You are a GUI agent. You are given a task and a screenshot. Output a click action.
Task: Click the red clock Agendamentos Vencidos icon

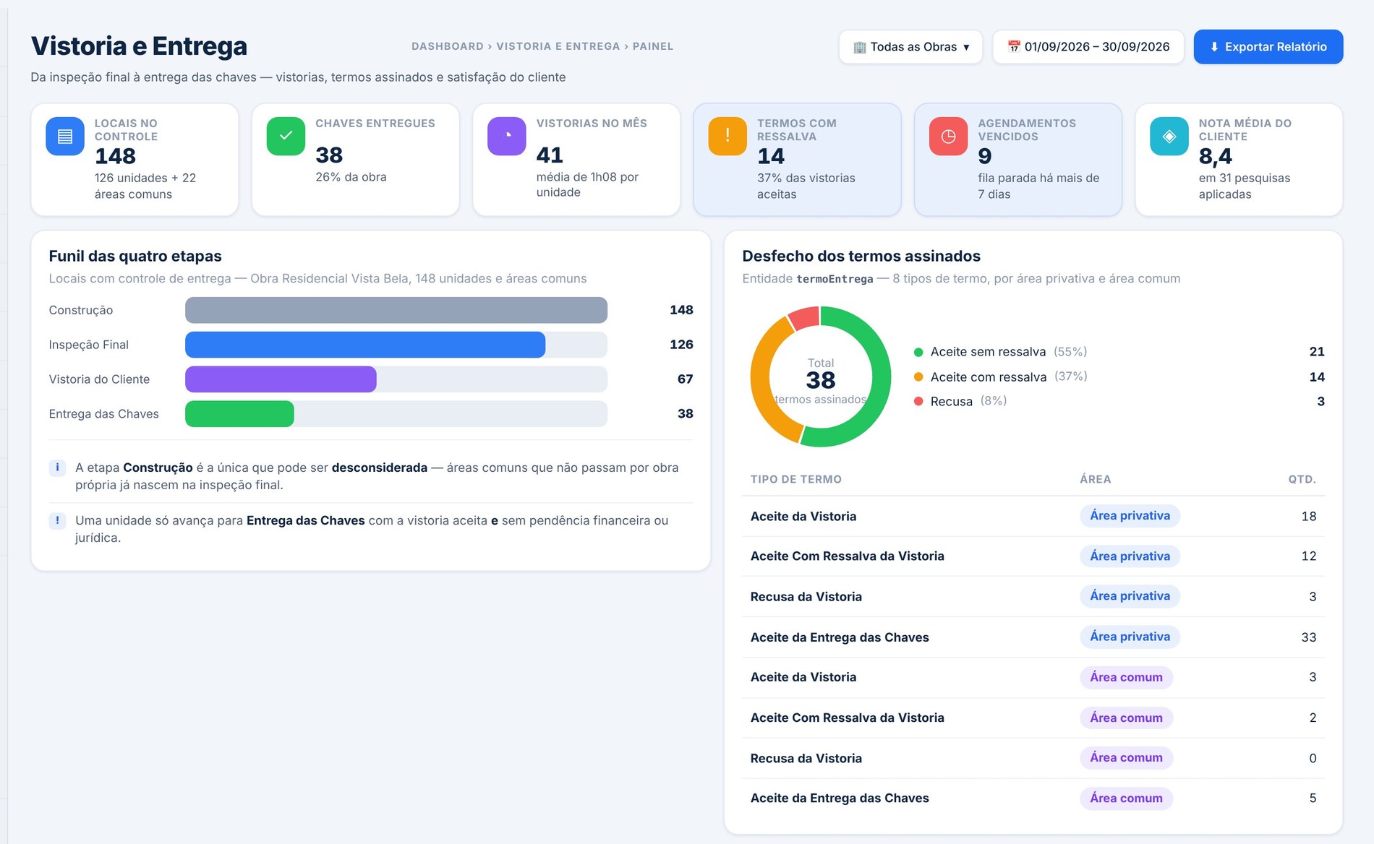[949, 136]
